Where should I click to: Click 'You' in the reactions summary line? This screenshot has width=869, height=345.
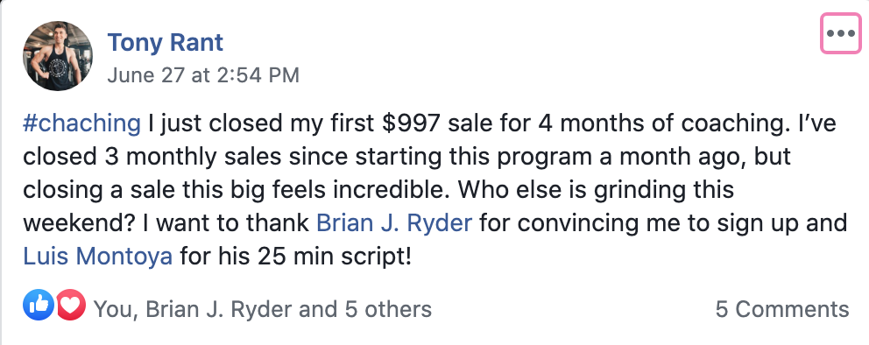point(112,309)
